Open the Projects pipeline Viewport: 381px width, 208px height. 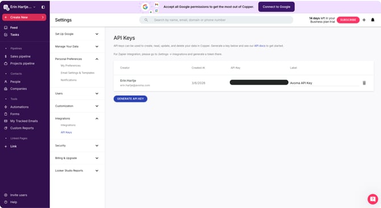coord(22,64)
